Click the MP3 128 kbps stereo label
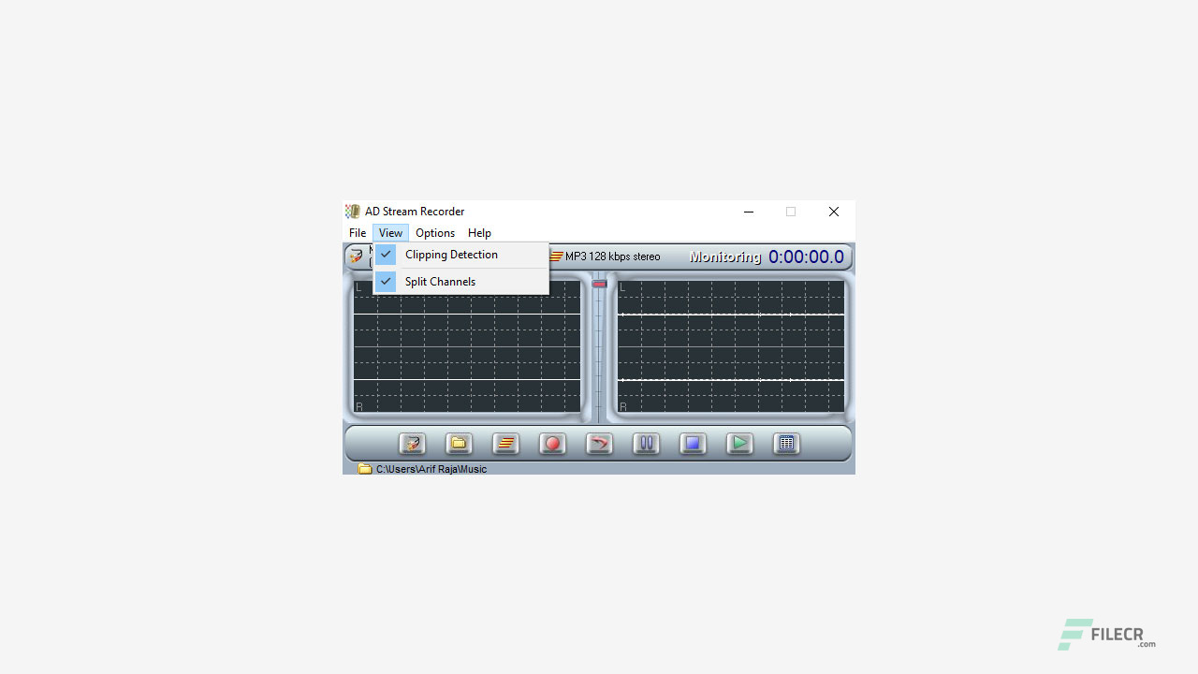The width and height of the screenshot is (1198, 674). coord(613,256)
